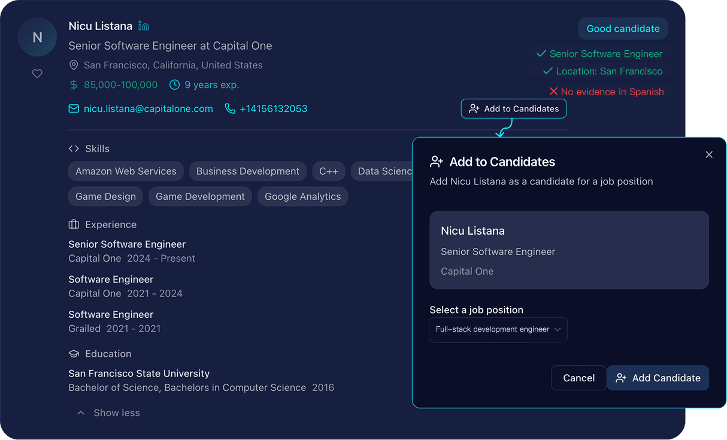
Task: Click the Add to Candidates button
Action: (x=513, y=108)
